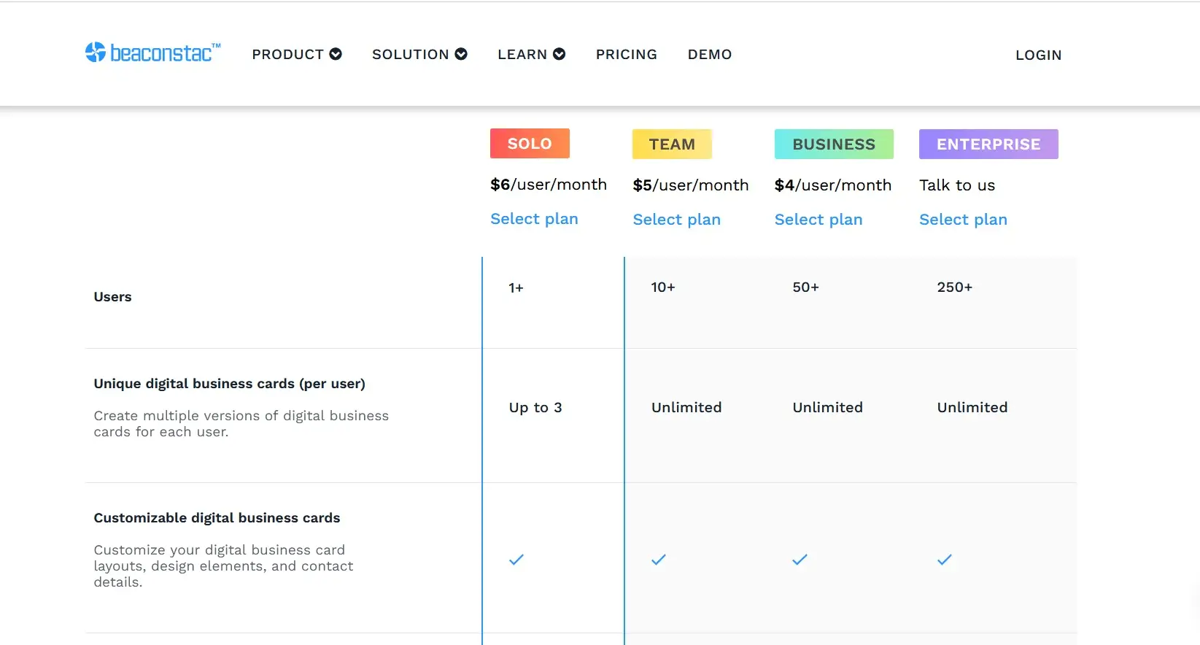
Task: Open the Solution dropdown arrow
Action: tap(461, 54)
